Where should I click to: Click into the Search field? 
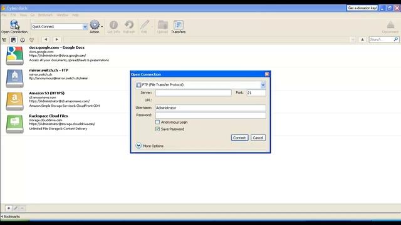(x=381, y=39)
